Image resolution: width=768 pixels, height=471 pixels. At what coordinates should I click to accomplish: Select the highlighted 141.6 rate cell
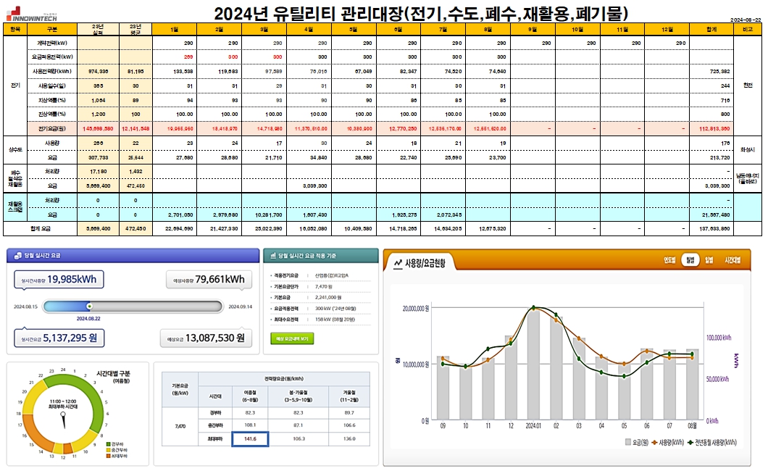250,439
